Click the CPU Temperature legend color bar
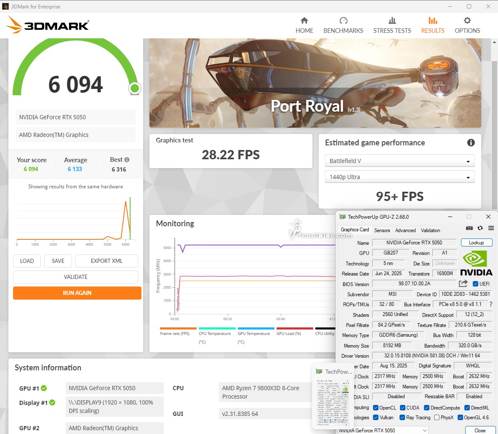 click(x=217, y=328)
